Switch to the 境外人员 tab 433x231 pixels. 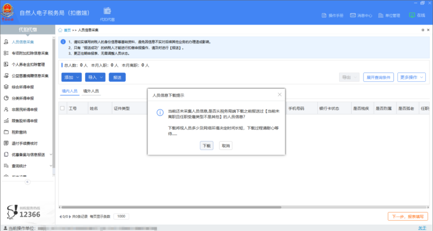pos(91,91)
